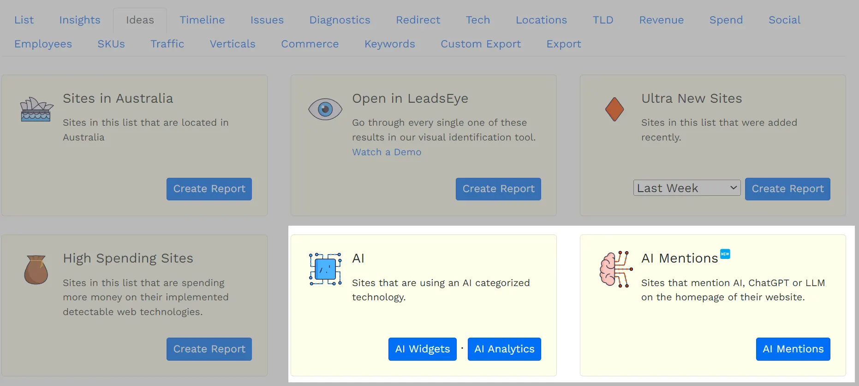Select the Diagnostics tab
The height and width of the screenshot is (386, 859).
[x=340, y=20]
